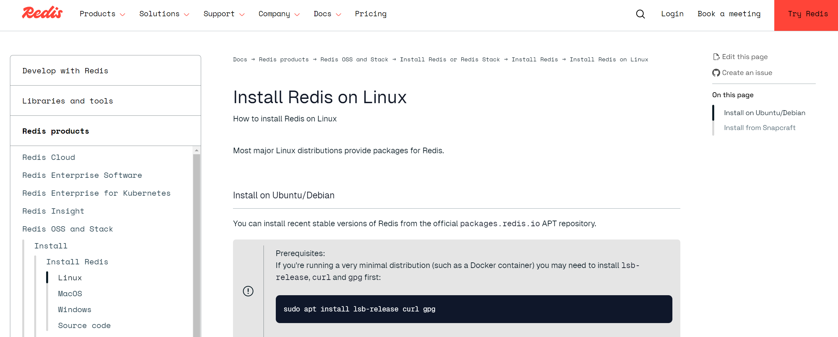Open Install Redis in the breadcrumb trail

pyautogui.click(x=535, y=59)
